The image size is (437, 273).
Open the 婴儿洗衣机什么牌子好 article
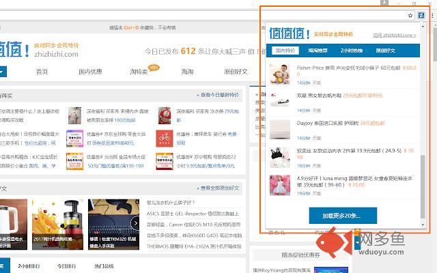click(x=171, y=203)
